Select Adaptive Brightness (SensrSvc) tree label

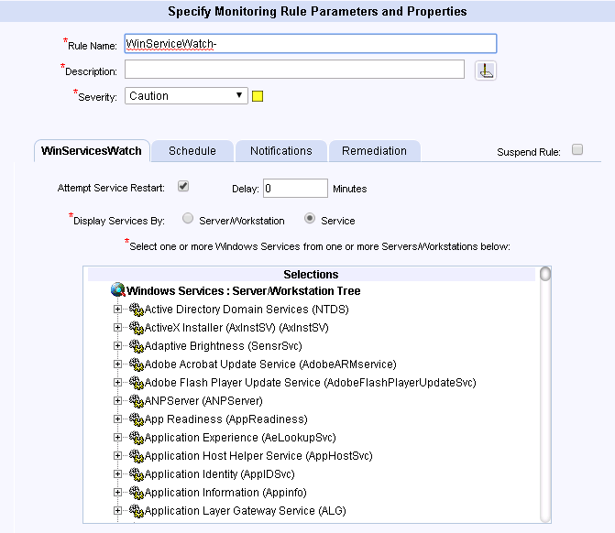point(223,346)
